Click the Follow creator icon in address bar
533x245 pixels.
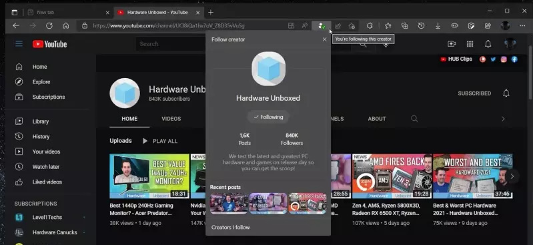322,26
